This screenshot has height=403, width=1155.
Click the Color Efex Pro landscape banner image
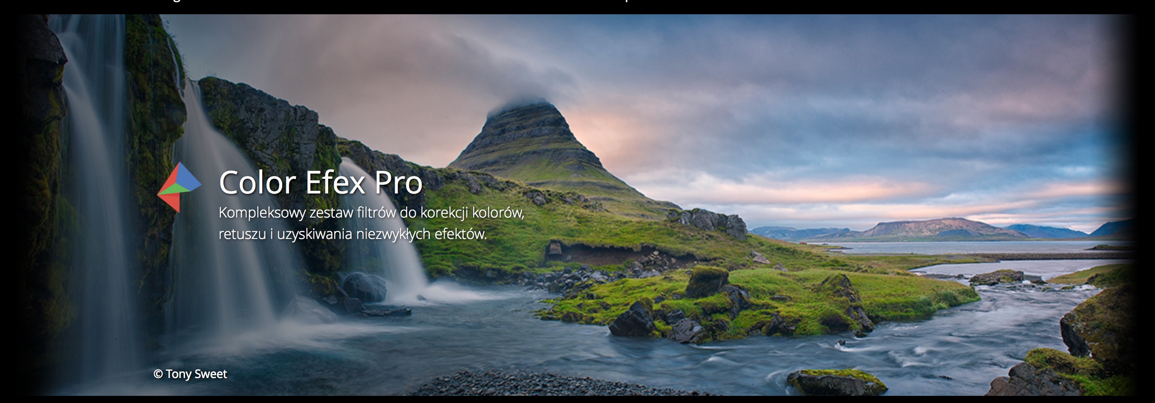click(577, 205)
